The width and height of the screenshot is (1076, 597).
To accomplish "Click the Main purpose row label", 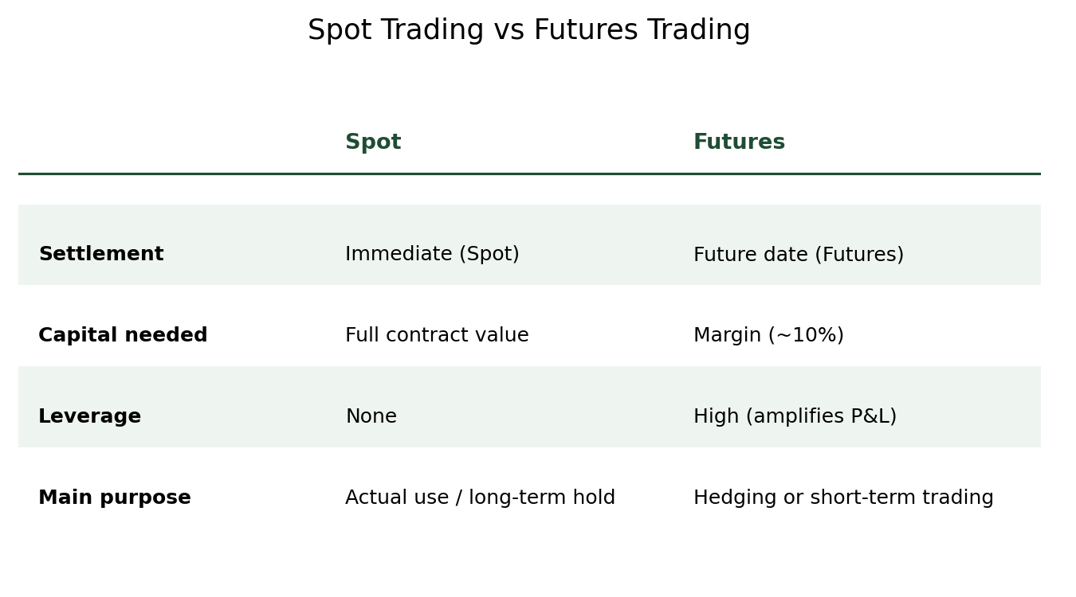I will [115, 498].
